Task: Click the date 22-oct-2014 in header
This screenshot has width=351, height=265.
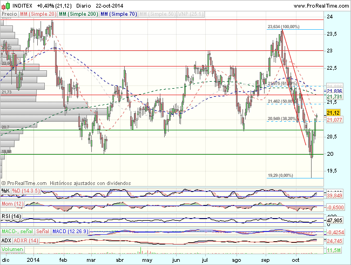Action: point(110,6)
